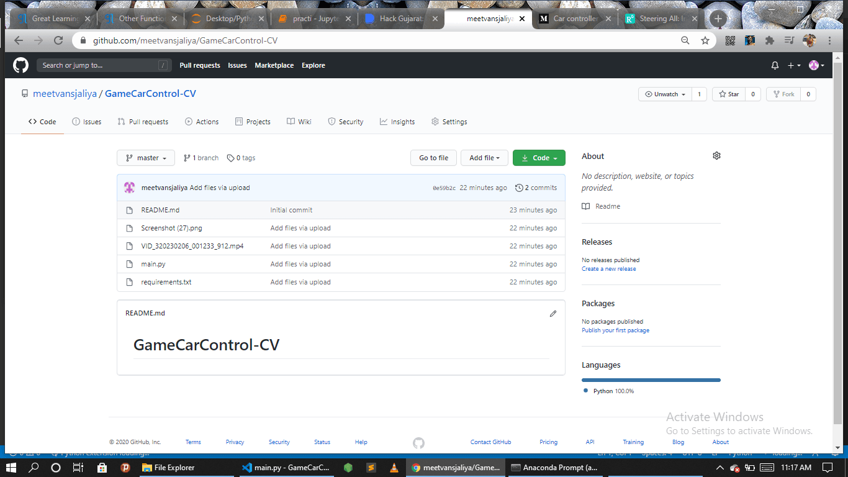View the 2 commits history

(536, 188)
